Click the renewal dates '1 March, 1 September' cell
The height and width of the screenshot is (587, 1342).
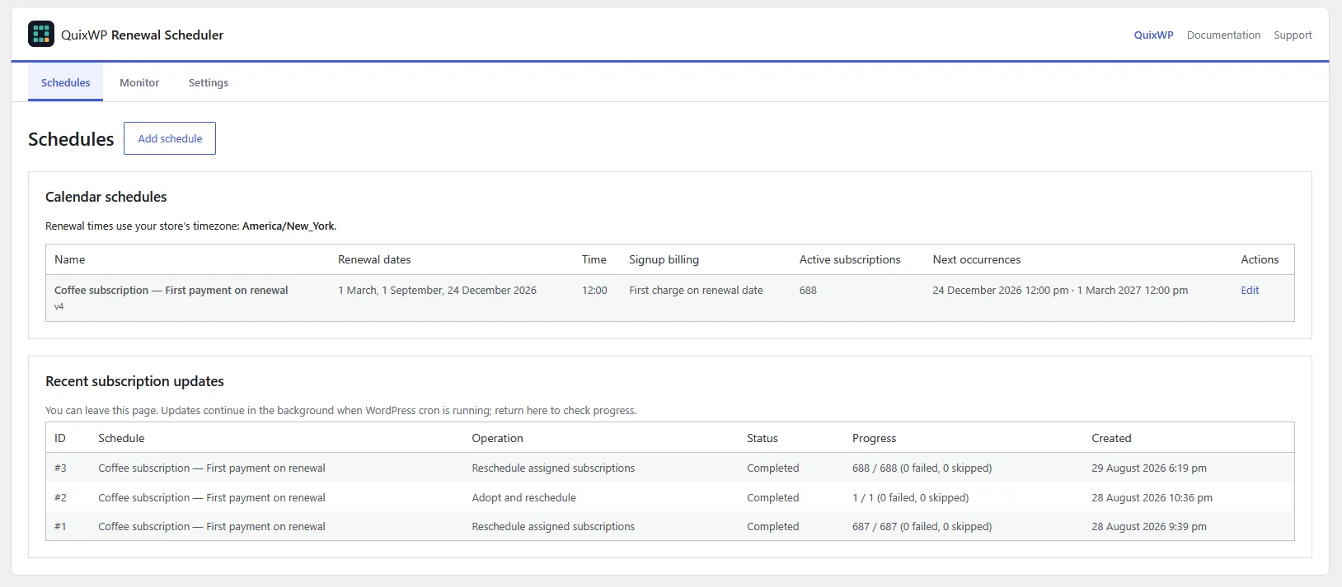pyautogui.click(x=437, y=290)
